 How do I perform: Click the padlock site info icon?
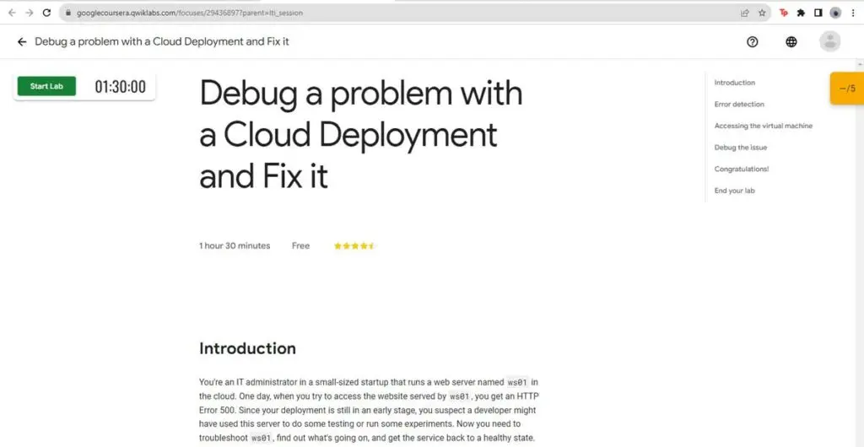pyautogui.click(x=67, y=13)
